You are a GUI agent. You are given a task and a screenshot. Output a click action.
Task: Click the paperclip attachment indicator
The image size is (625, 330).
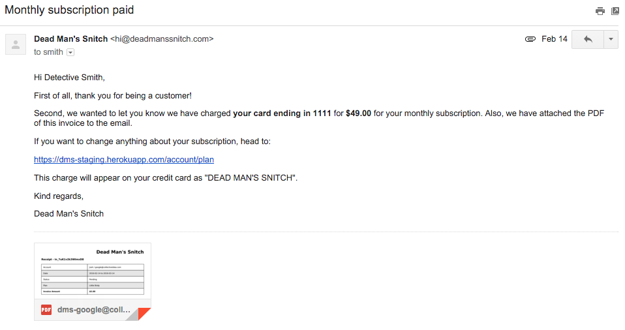(x=530, y=39)
